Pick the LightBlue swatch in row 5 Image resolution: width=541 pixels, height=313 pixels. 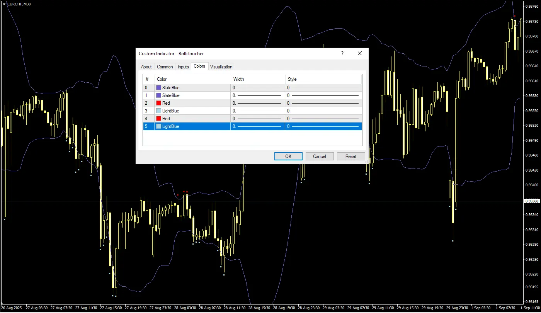[x=158, y=126]
